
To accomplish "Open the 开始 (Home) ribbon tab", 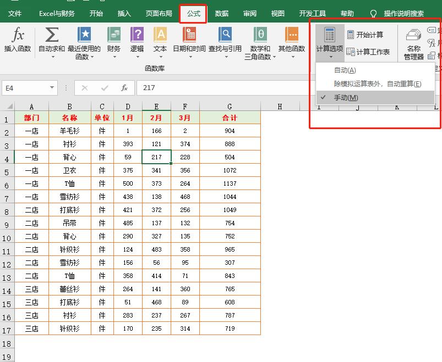I will click(x=96, y=12).
